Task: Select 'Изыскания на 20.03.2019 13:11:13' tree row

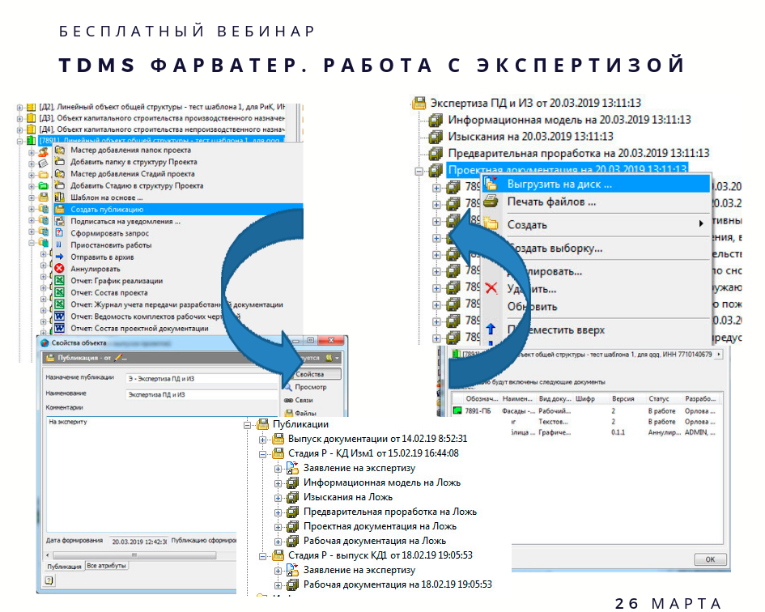Action: click(x=530, y=136)
